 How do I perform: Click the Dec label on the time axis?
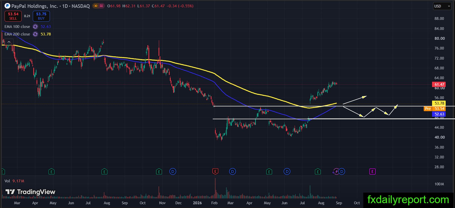178,203
